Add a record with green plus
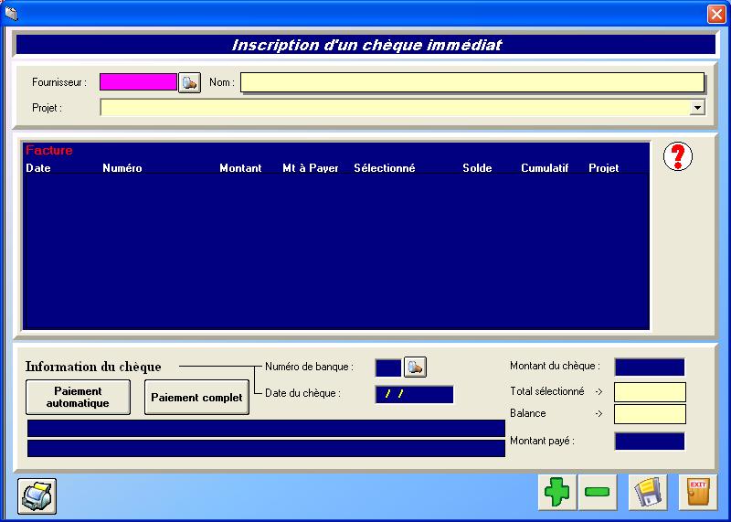 pos(556,492)
